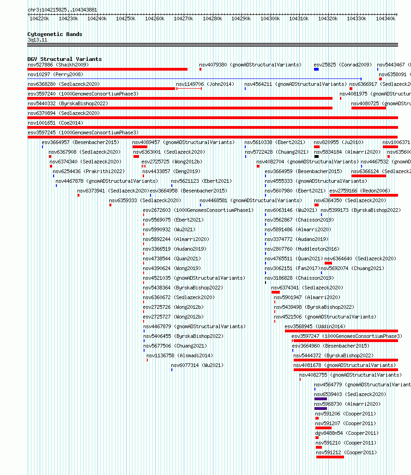
Task: Open esv3568945 (Uddin2014) variant
Action: coord(315,326)
